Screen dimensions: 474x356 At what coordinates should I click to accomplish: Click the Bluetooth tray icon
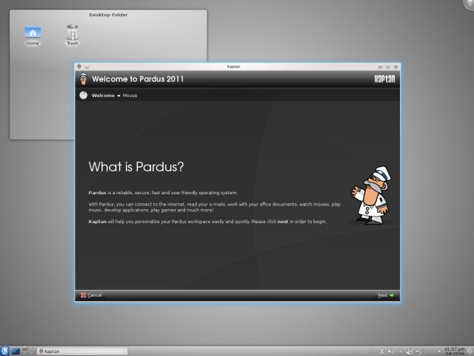pyautogui.click(x=401, y=351)
